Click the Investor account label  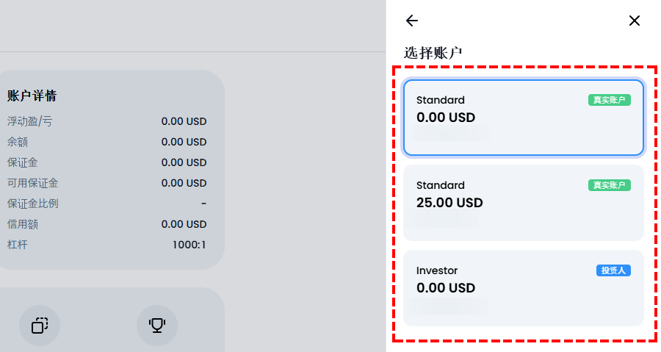(437, 270)
